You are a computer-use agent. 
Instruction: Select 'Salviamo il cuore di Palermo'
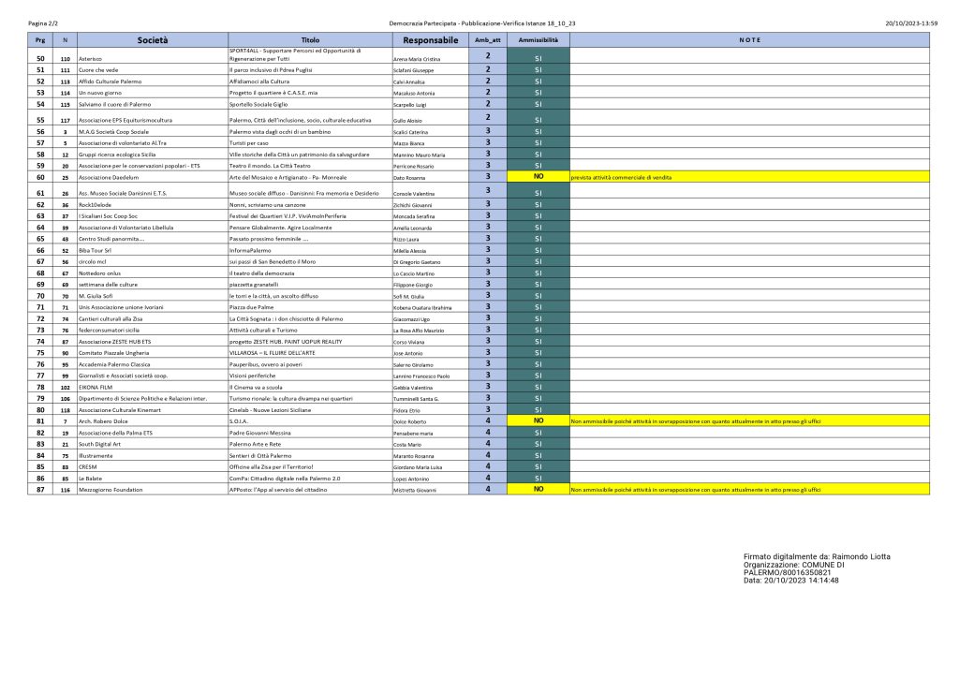[153, 105]
